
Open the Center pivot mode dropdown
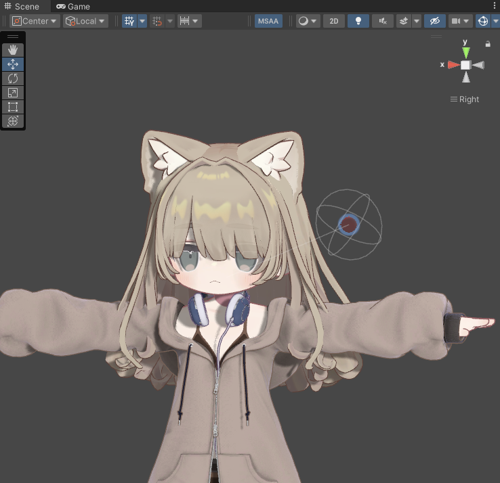pos(35,21)
